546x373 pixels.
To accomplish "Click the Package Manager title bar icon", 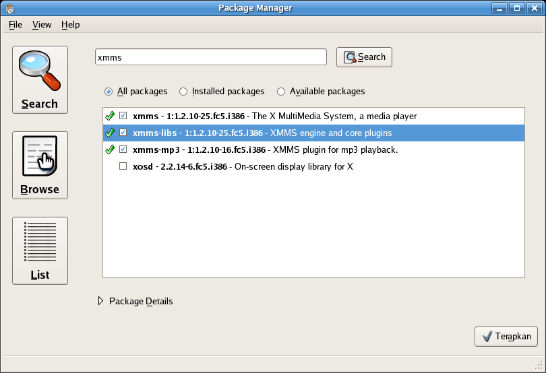I will coord(10,8).
